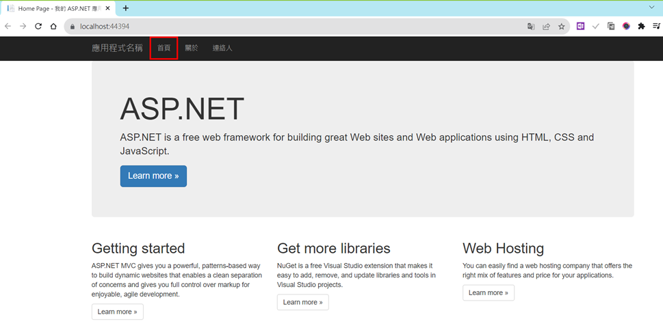The width and height of the screenshot is (663, 330).
Task: Open the 連絡人 nav item
Action: tap(222, 48)
